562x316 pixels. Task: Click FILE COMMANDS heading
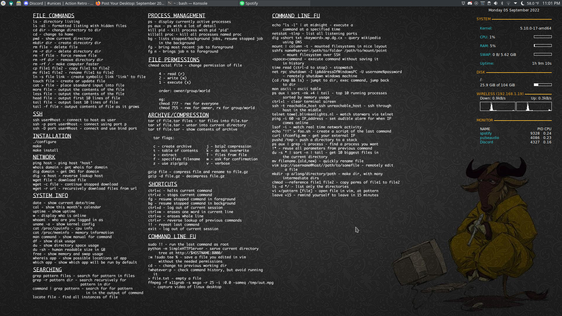(54, 16)
